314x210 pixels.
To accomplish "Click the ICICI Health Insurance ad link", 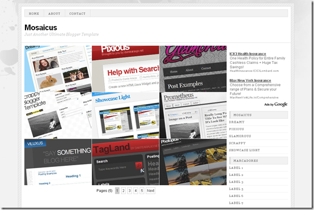I will (x=248, y=54).
